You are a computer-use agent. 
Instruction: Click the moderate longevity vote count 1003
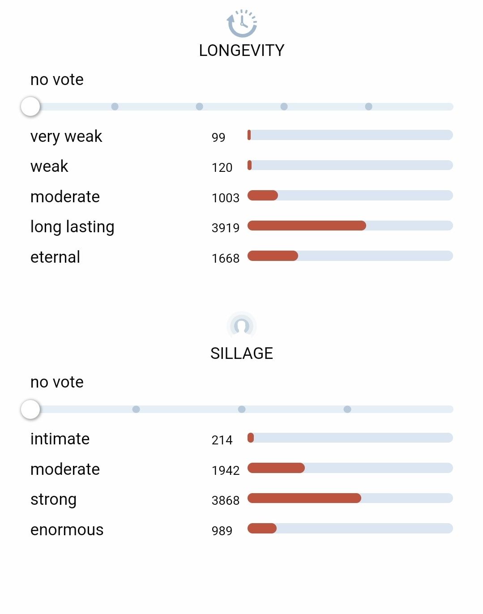[226, 198]
